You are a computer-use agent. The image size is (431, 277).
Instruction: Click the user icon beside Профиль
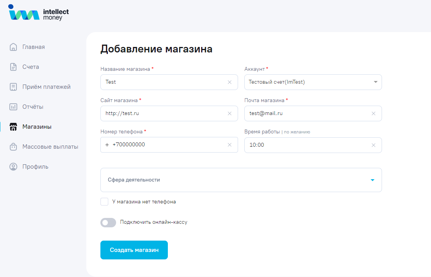tap(13, 167)
